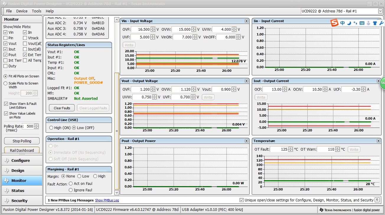Click the Output Off misc status
The height and width of the screenshot is (215, 385).
(x=84, y=79)
